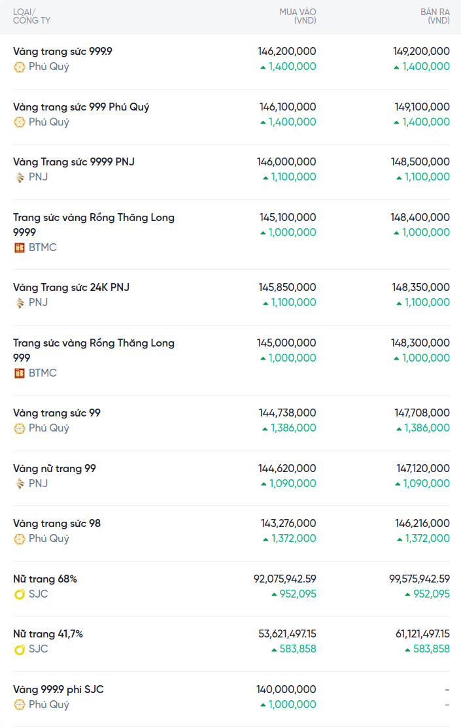Click Phú Quý logo under Vàng trang sức 999.9
Screen dimensions: 461x727
[20, 67]
